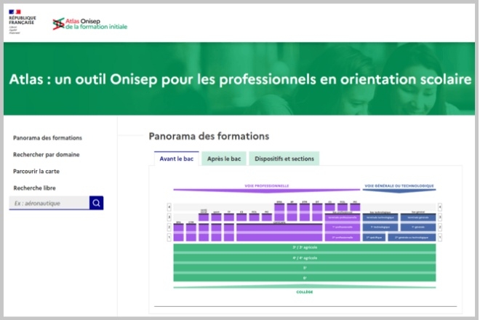Click the République Française logo
Screen dimensions: 480x320
pyautogui.click(x=25, y=23)
